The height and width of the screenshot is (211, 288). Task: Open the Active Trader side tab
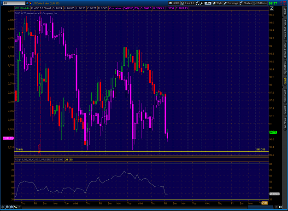(x=285, y=50)
